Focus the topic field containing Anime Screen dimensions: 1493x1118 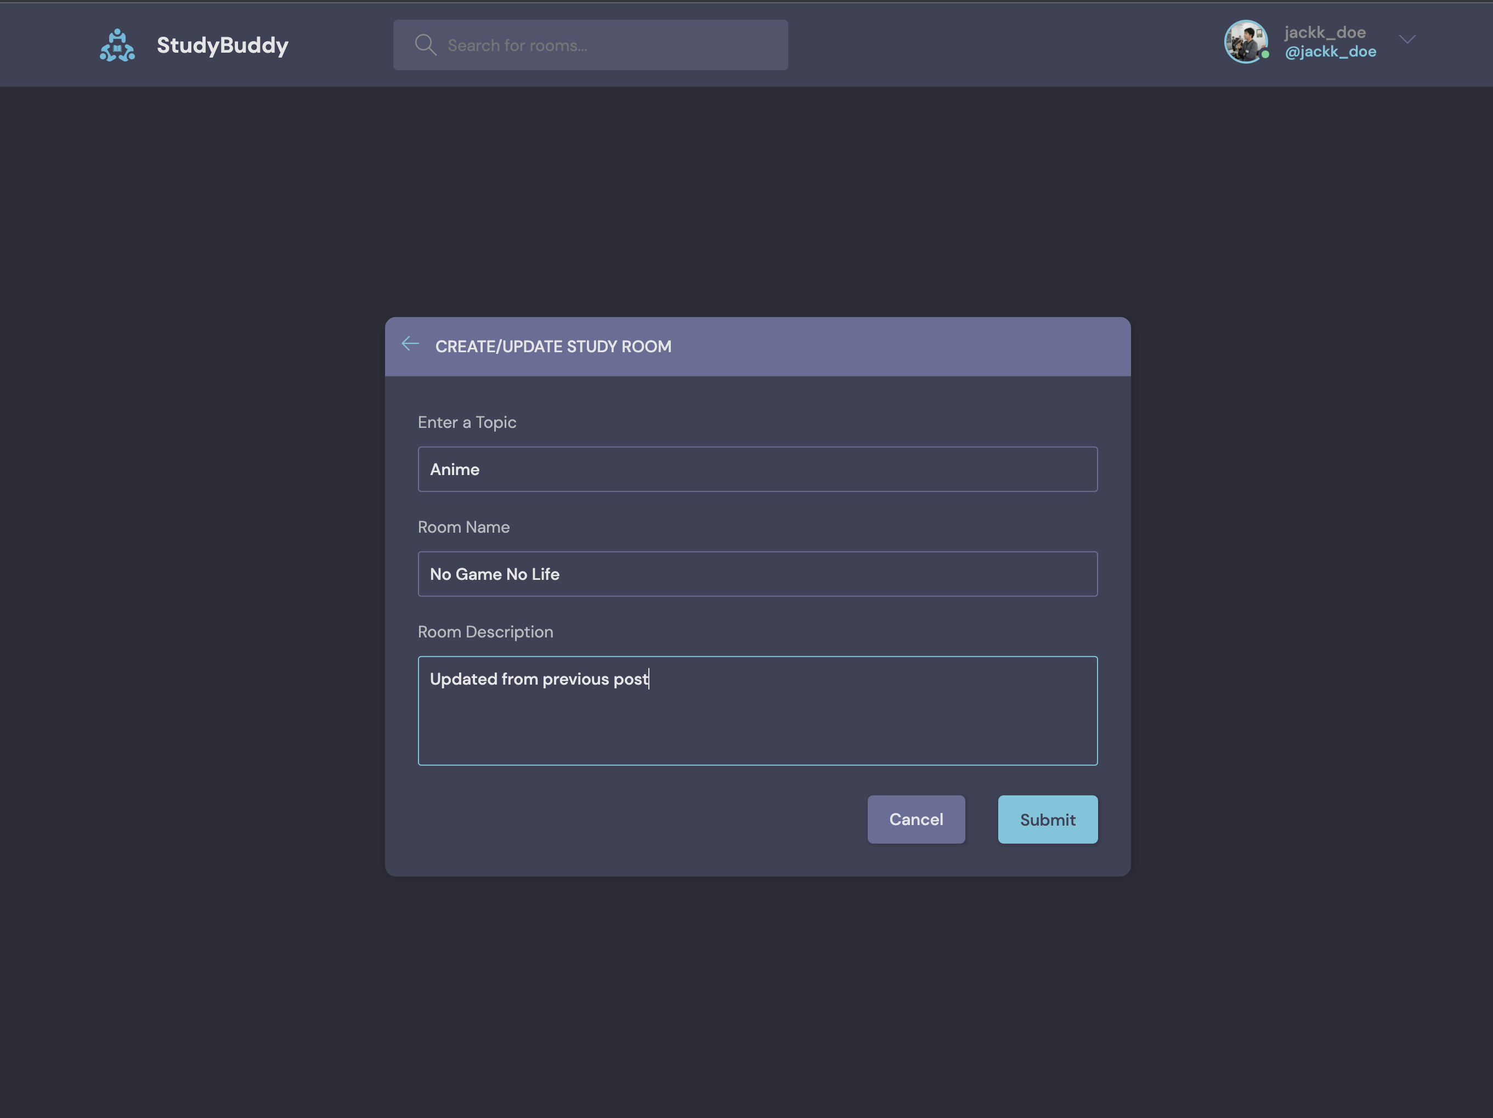coord(756,469)
